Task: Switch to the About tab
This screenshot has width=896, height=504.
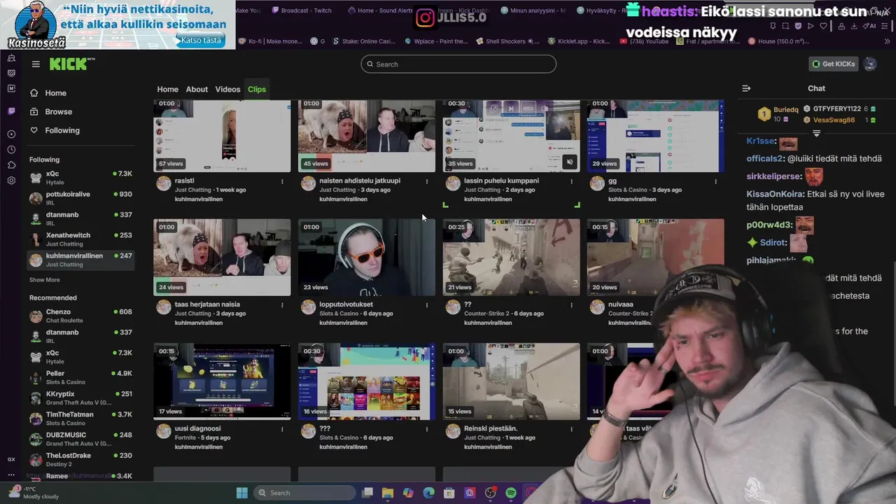Action: coord(197,89)
